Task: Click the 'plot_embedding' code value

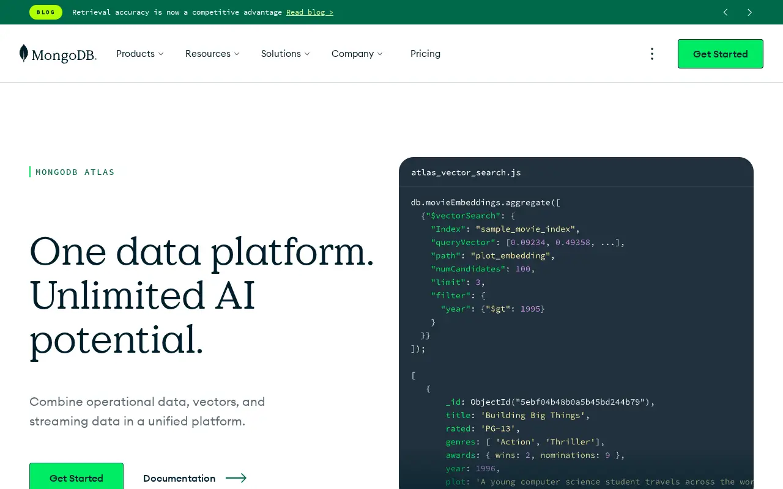Action: tap(510, 256)
